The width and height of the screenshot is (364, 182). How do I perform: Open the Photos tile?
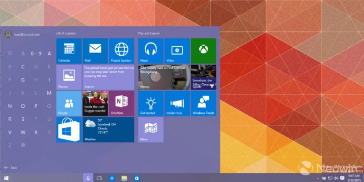(69, 77)
